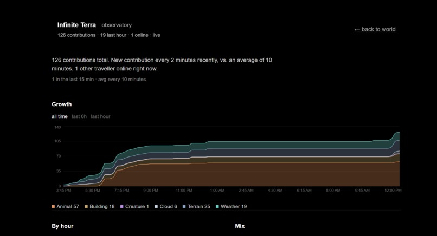Click the 6:15 AM axis label
Viewport: 437px width, 236px height.
pyautogui.click(x=304, y=191)
